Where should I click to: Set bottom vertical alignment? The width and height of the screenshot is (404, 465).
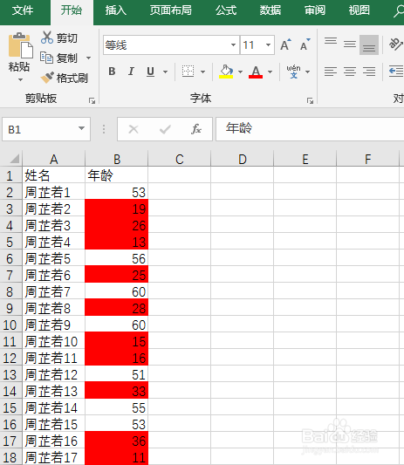(369, 44)
